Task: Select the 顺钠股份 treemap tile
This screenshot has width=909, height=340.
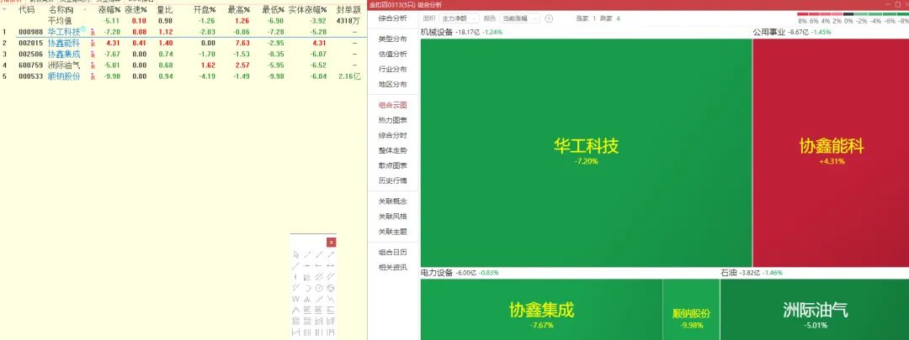Action: [x=691, y=309]
